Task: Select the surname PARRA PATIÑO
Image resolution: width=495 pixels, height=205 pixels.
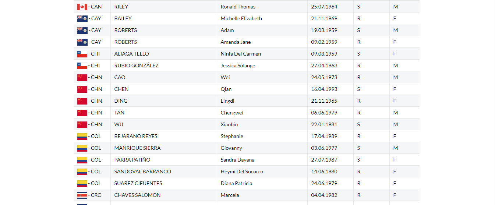Action: [132, 160]
